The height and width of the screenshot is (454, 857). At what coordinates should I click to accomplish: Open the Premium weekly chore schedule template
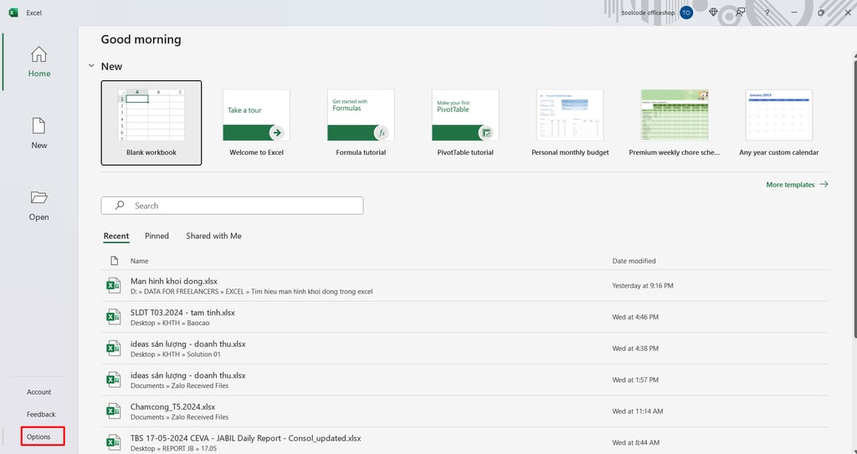(675, 123)
